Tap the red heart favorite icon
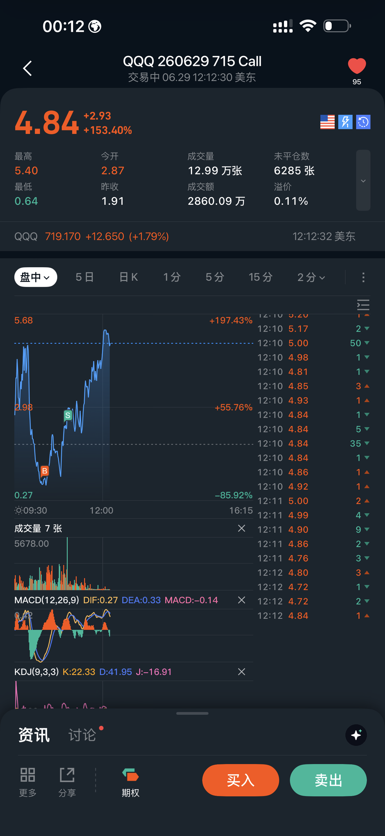Viewport: 385px width, 836px height. 356,66
